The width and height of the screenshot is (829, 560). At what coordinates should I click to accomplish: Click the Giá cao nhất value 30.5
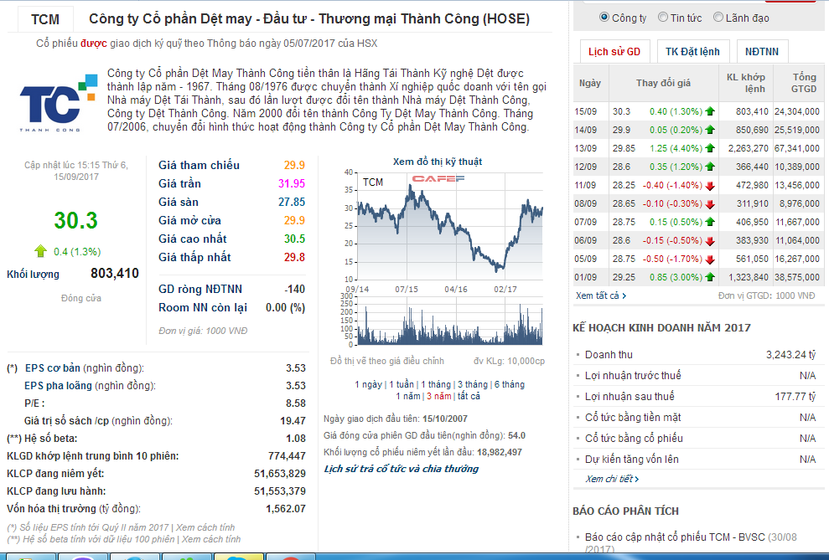click(294, 239)
